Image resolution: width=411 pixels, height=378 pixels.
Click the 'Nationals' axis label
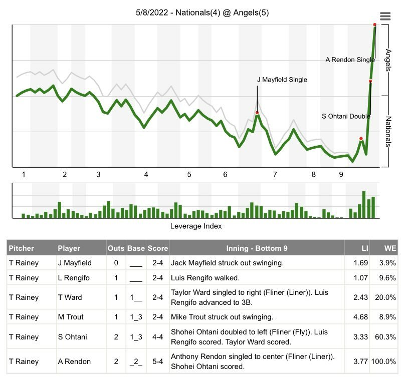[388, 131]
